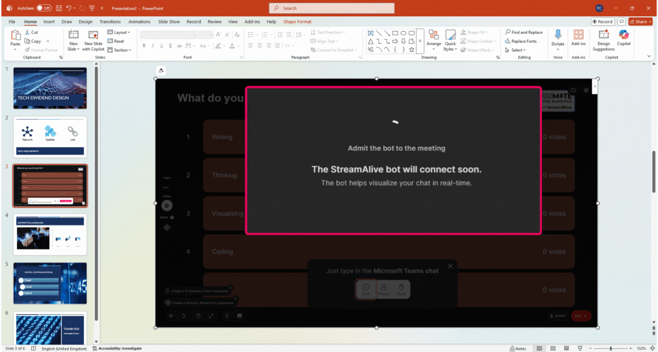Toggle Underline formatting
Viewport: 658px width, 352px height.
pyautogui.click(x=162, y=46)
